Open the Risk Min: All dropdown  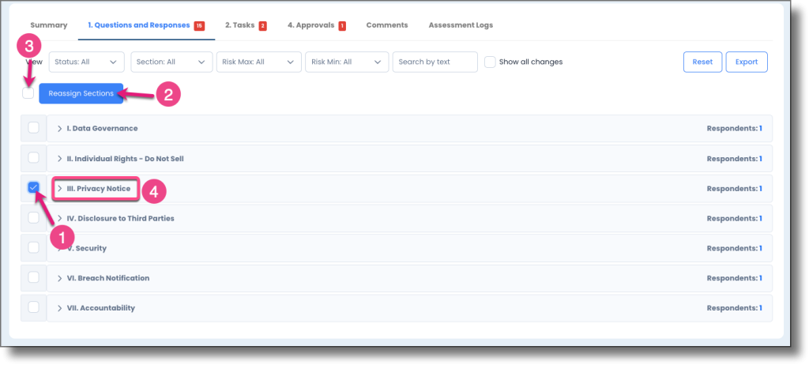click(x=347, y=62)
